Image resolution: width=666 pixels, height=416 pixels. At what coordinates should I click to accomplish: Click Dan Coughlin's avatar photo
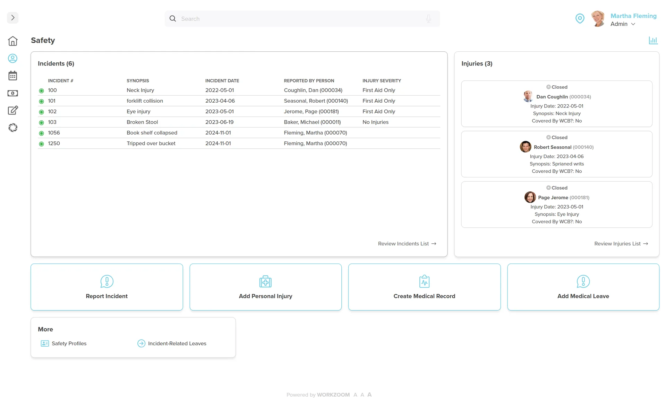coord(528,96)
